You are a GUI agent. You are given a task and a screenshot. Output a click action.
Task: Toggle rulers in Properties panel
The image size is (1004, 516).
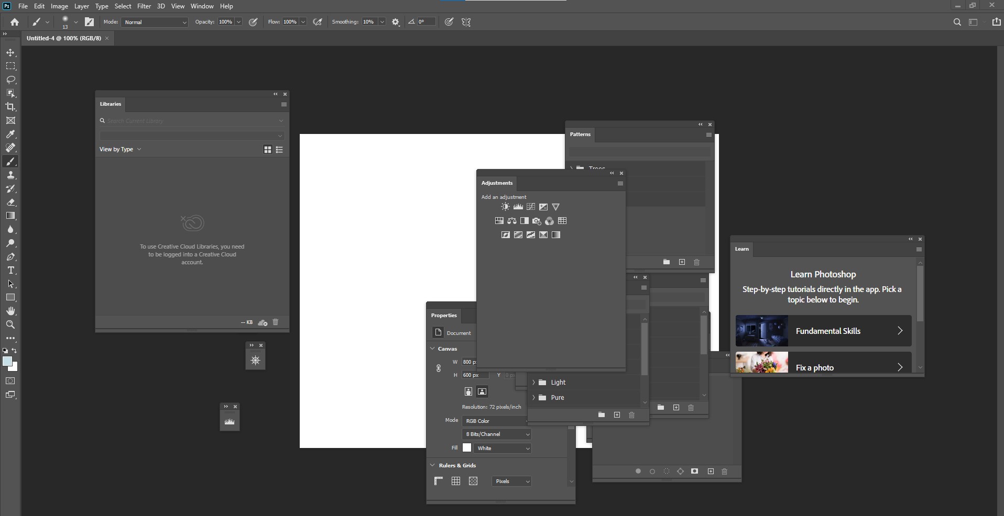click(x=439, y=481)
